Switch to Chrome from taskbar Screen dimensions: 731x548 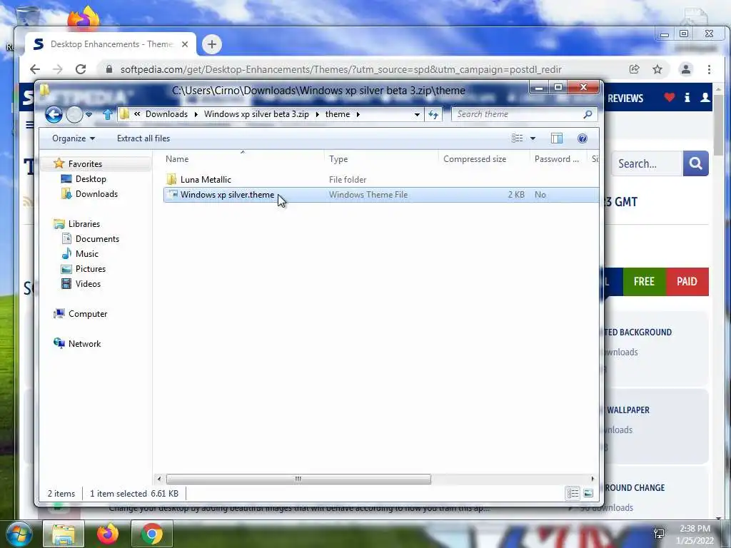point(152,534)
